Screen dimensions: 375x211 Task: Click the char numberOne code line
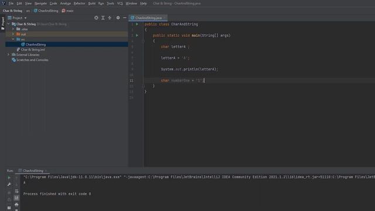(182, 81)
